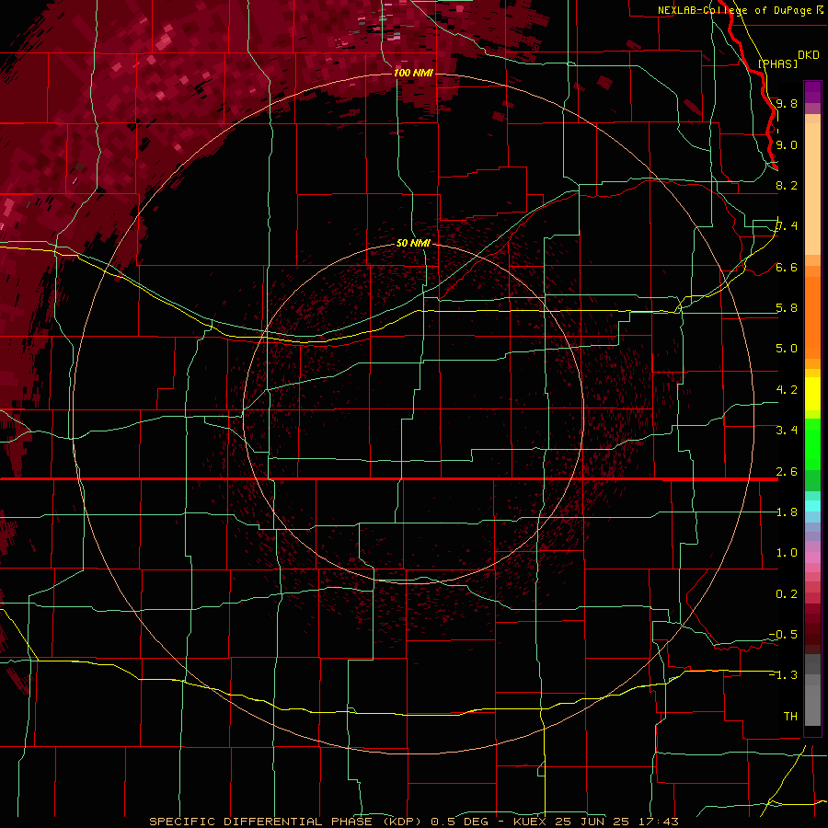Click the [PHAS] label near the color scale

pos(777,63)
